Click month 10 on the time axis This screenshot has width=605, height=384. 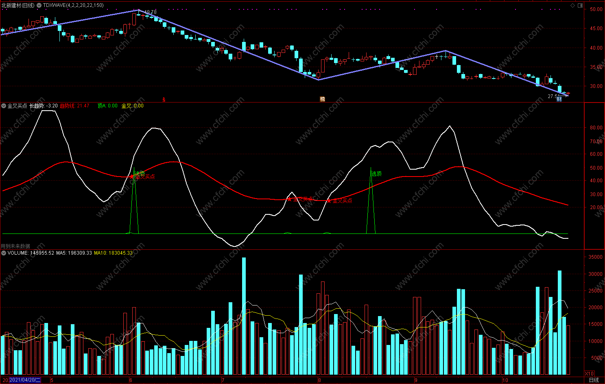[x=505, y=380]
